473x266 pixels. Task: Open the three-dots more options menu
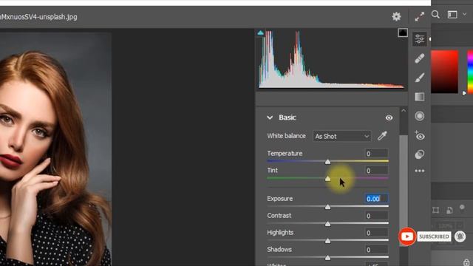click(419, 171)
